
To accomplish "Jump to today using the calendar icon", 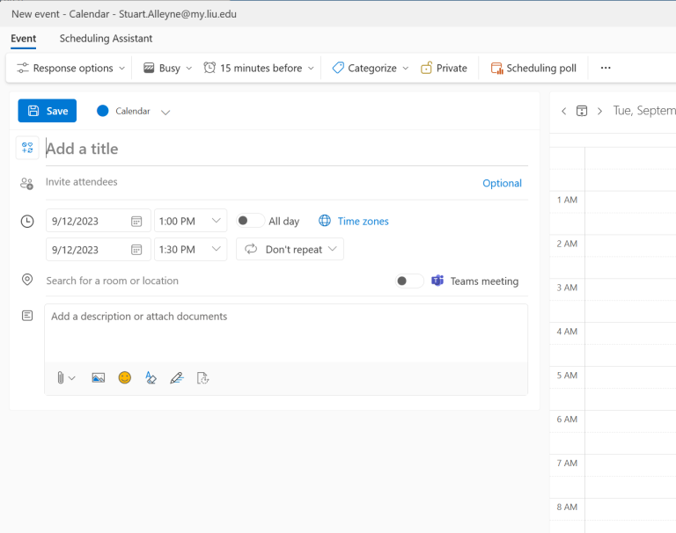I will 581,111.
